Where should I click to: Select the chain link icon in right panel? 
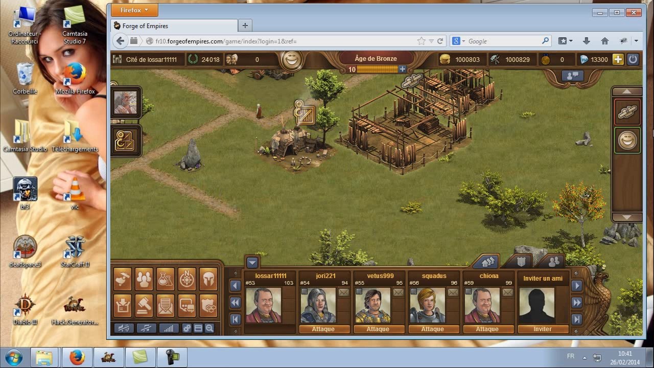(627, 112)
